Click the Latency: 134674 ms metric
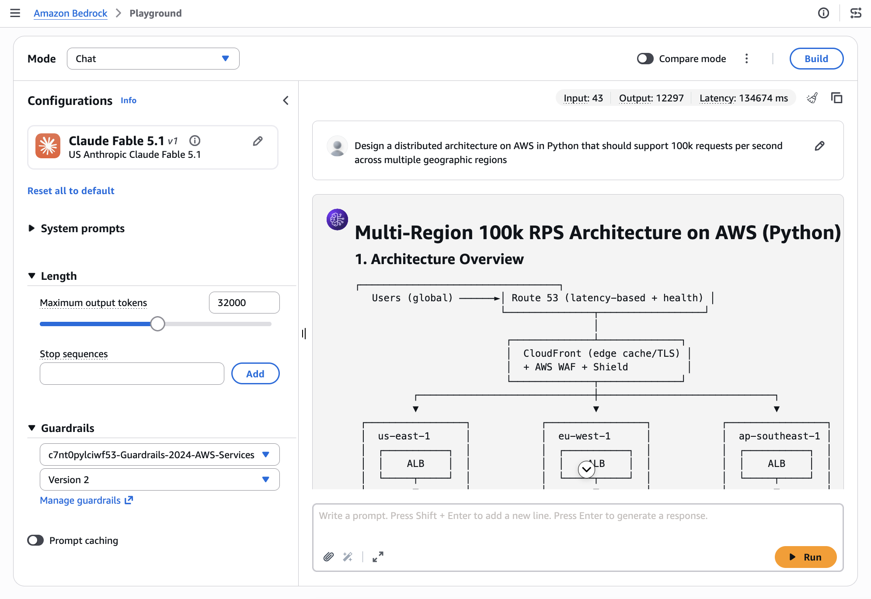The height and width of the screenshot is (599, 871). click(744, 98)
